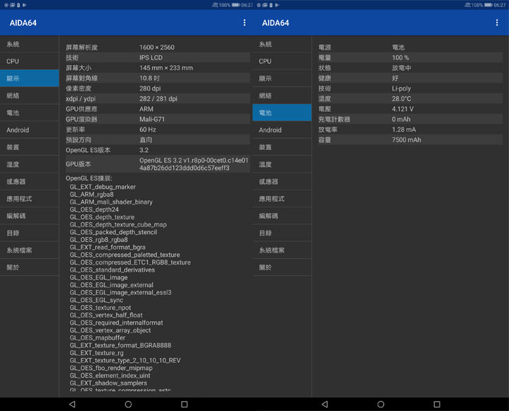Image resolution: width=509 pixels, height=411 pixels.
Task: Select 系統檔案 in the right screen sidebar
Action: [x=281, y=250]
